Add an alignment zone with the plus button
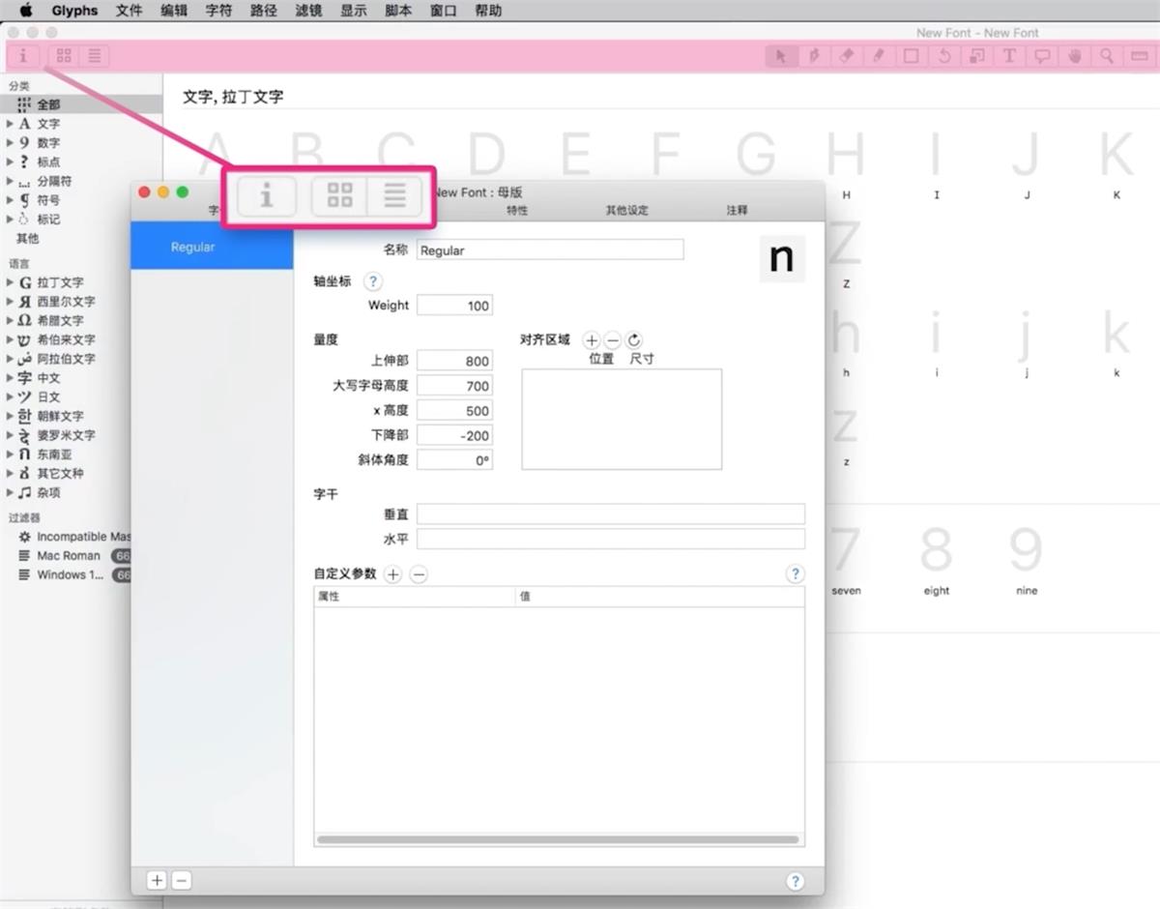Screen dimensions: 1160x909 tap(591, 340)
